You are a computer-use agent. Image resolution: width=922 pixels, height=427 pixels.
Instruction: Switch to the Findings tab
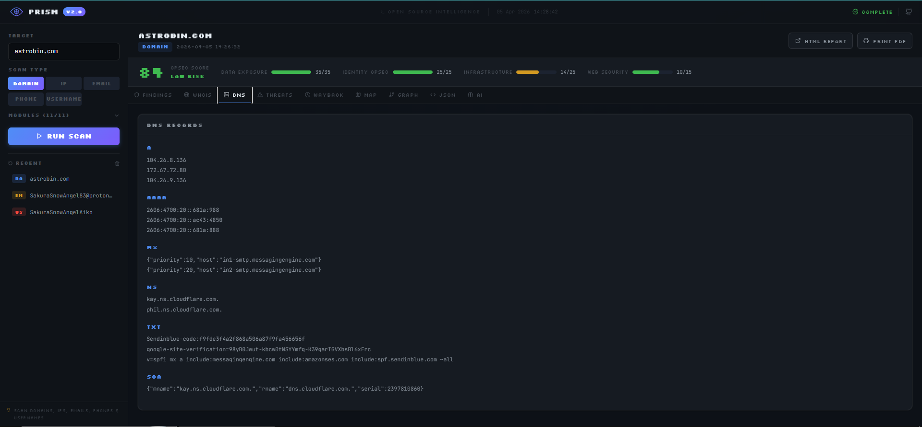(153, 95)
